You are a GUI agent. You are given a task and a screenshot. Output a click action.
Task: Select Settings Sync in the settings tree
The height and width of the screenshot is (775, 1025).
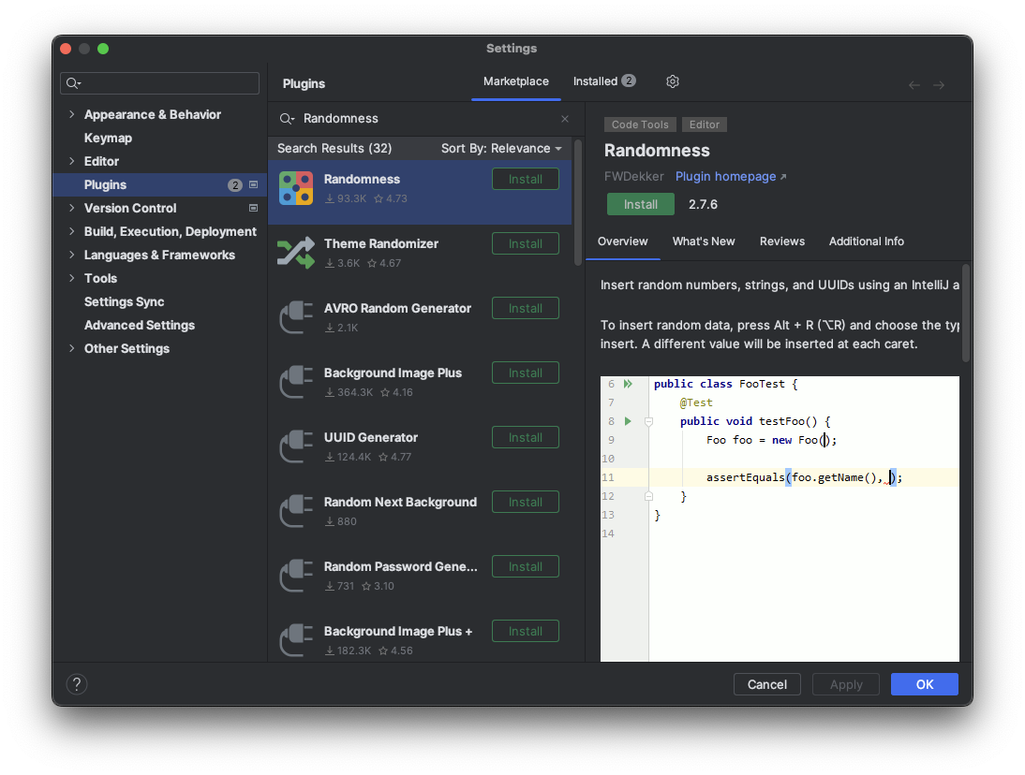pyautogui.click(x=125, y=301)
